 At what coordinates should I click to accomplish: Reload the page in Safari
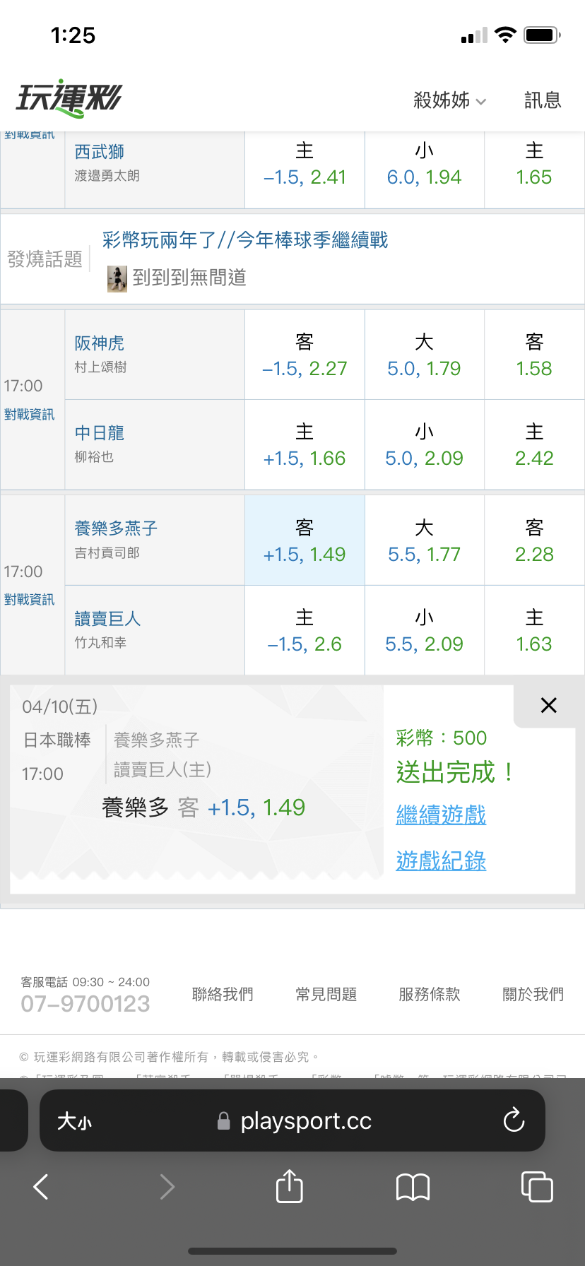514,1120
